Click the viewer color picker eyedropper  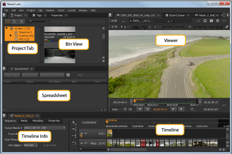click(227, 27)
